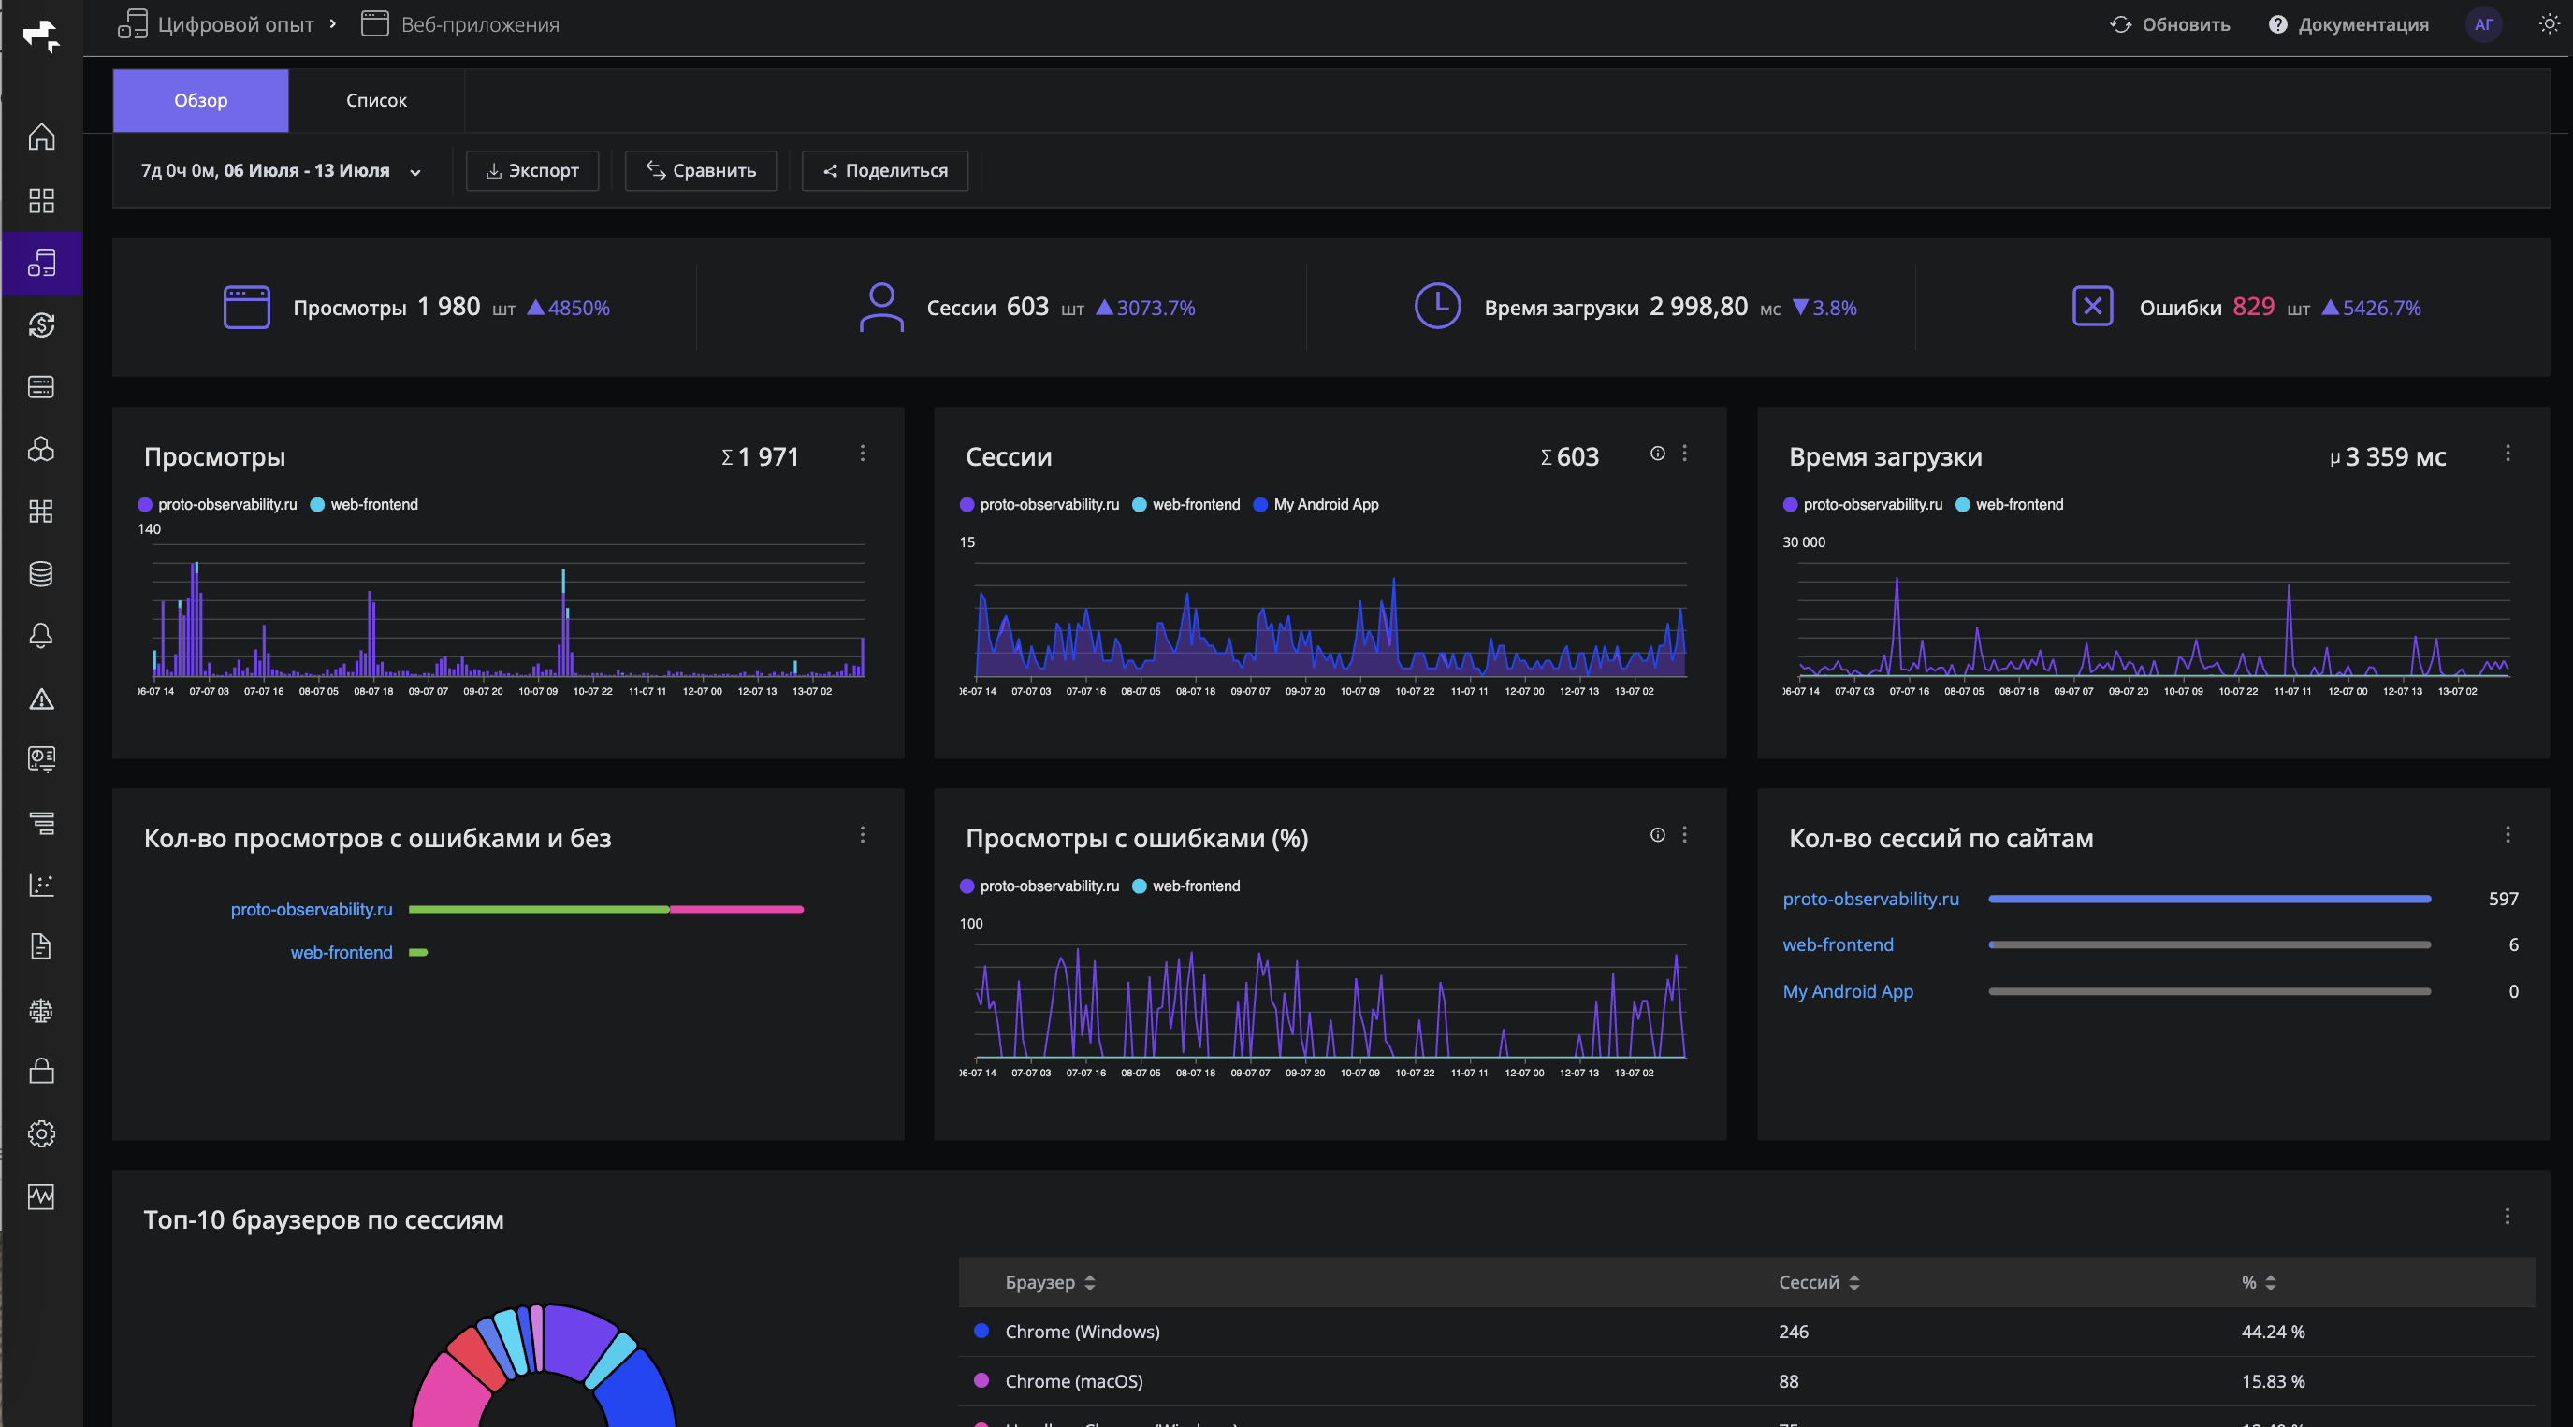2573x1427 pixels.
Task: Open the list panel icon in sidebar
Action: click(x=41, y=386)
